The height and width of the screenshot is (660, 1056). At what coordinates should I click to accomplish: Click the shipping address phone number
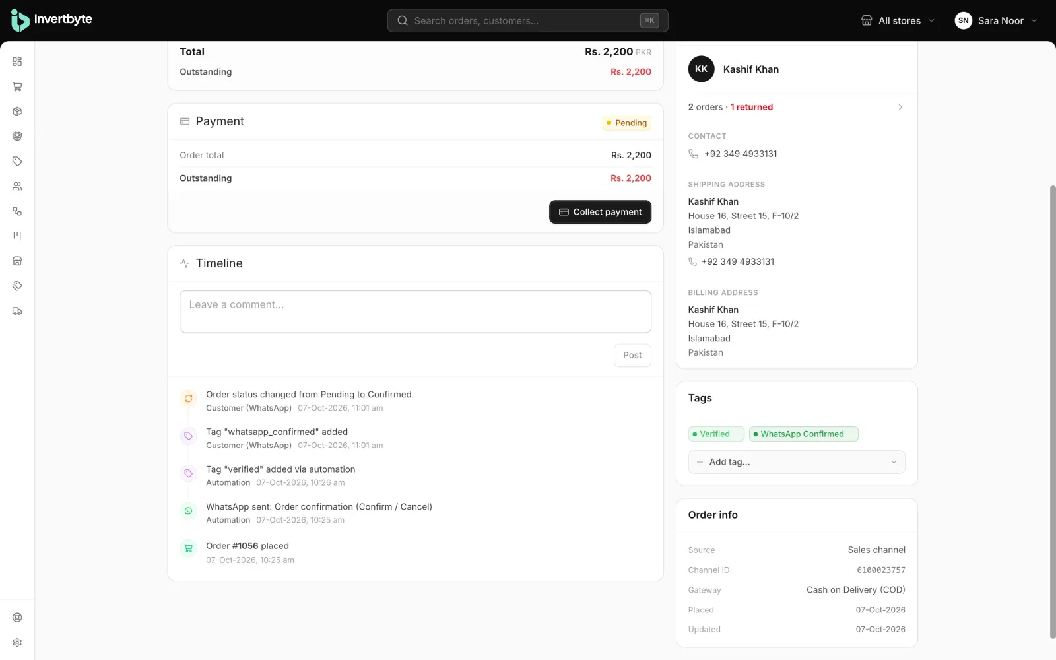pyautogui.click(x=738, y=261)
